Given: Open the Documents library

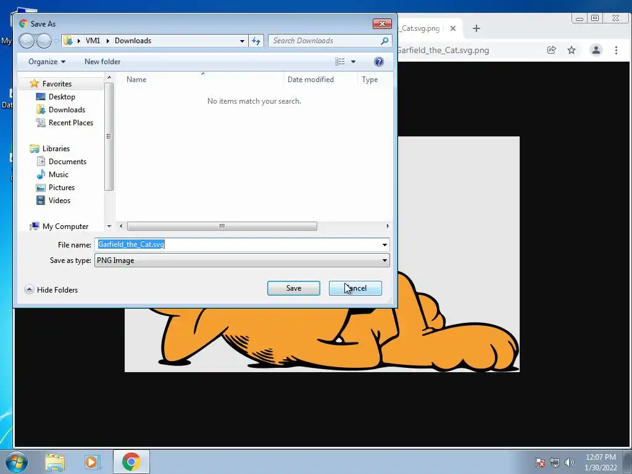Looking at the screenshot, I should [67, 162].
